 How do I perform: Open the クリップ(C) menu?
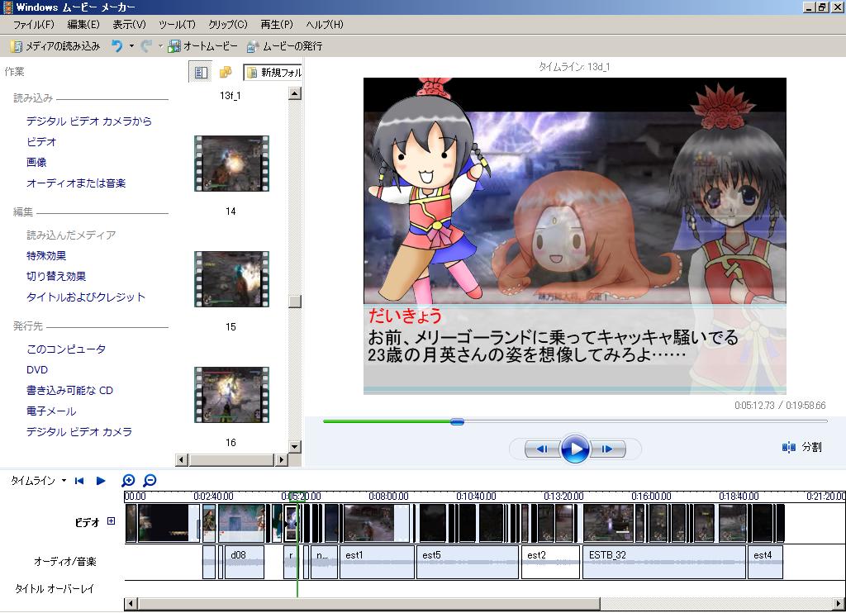[x=228, y=25]
